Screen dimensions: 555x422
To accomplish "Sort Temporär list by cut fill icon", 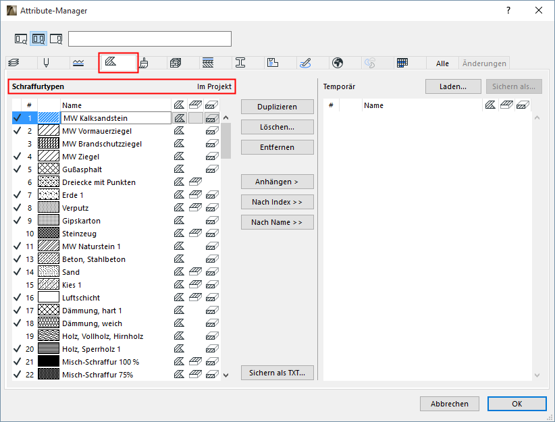I will pos(523,105).
